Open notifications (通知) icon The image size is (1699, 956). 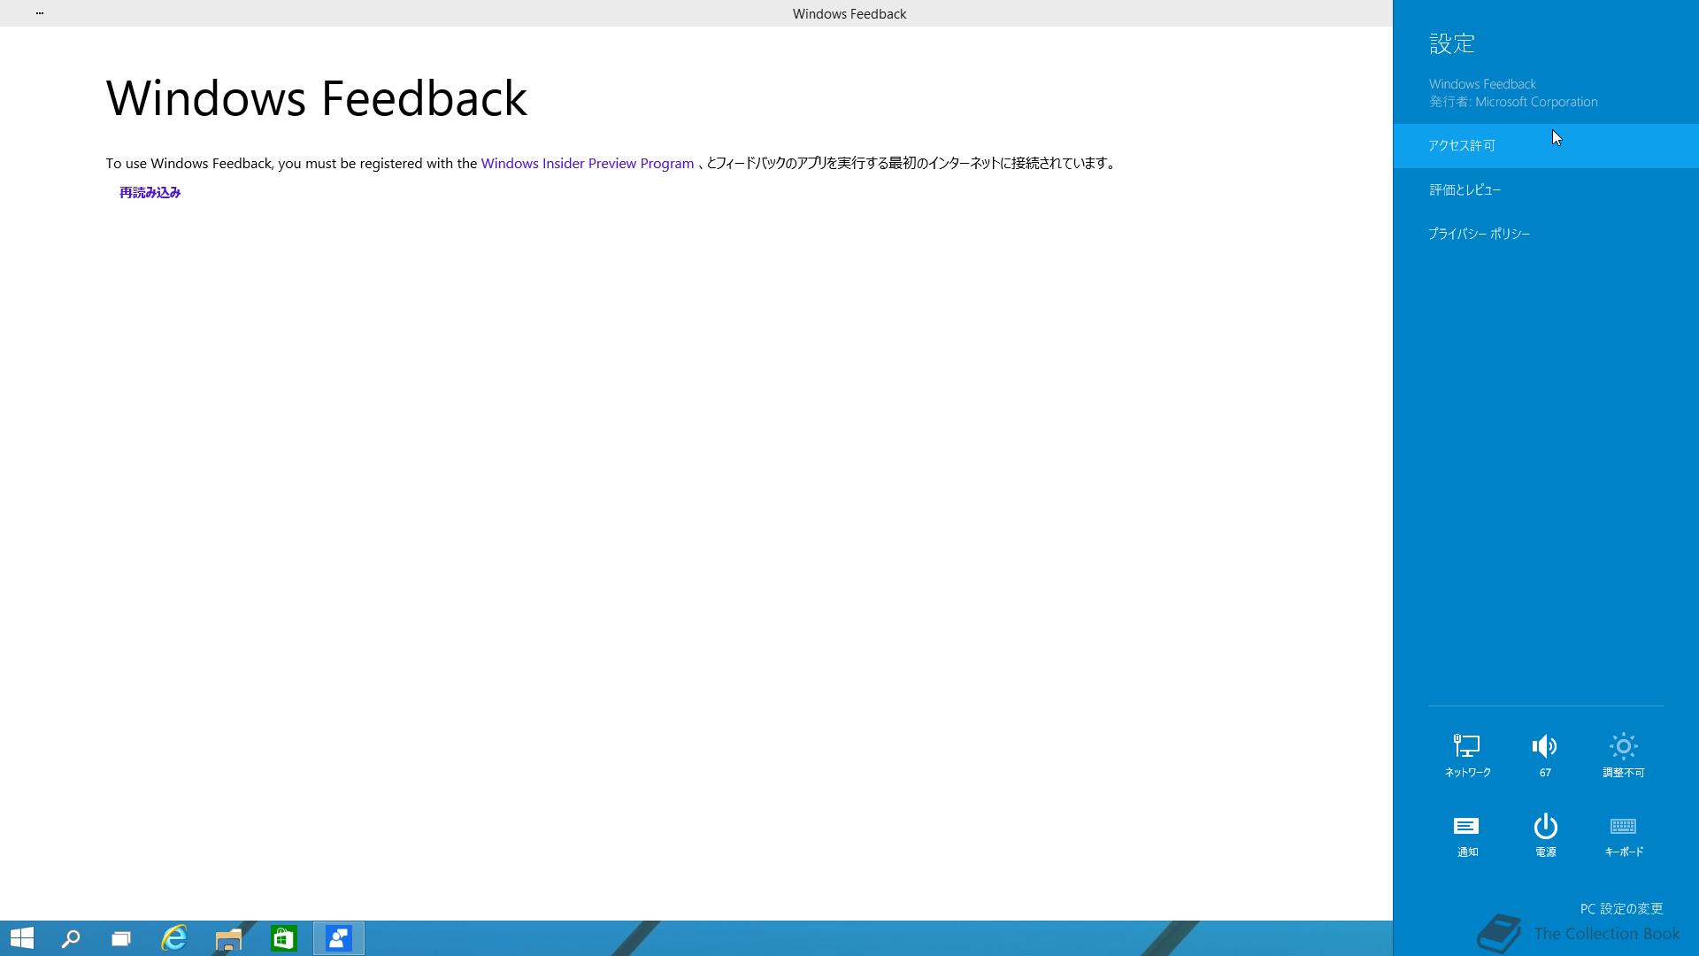click(1467, 836)
